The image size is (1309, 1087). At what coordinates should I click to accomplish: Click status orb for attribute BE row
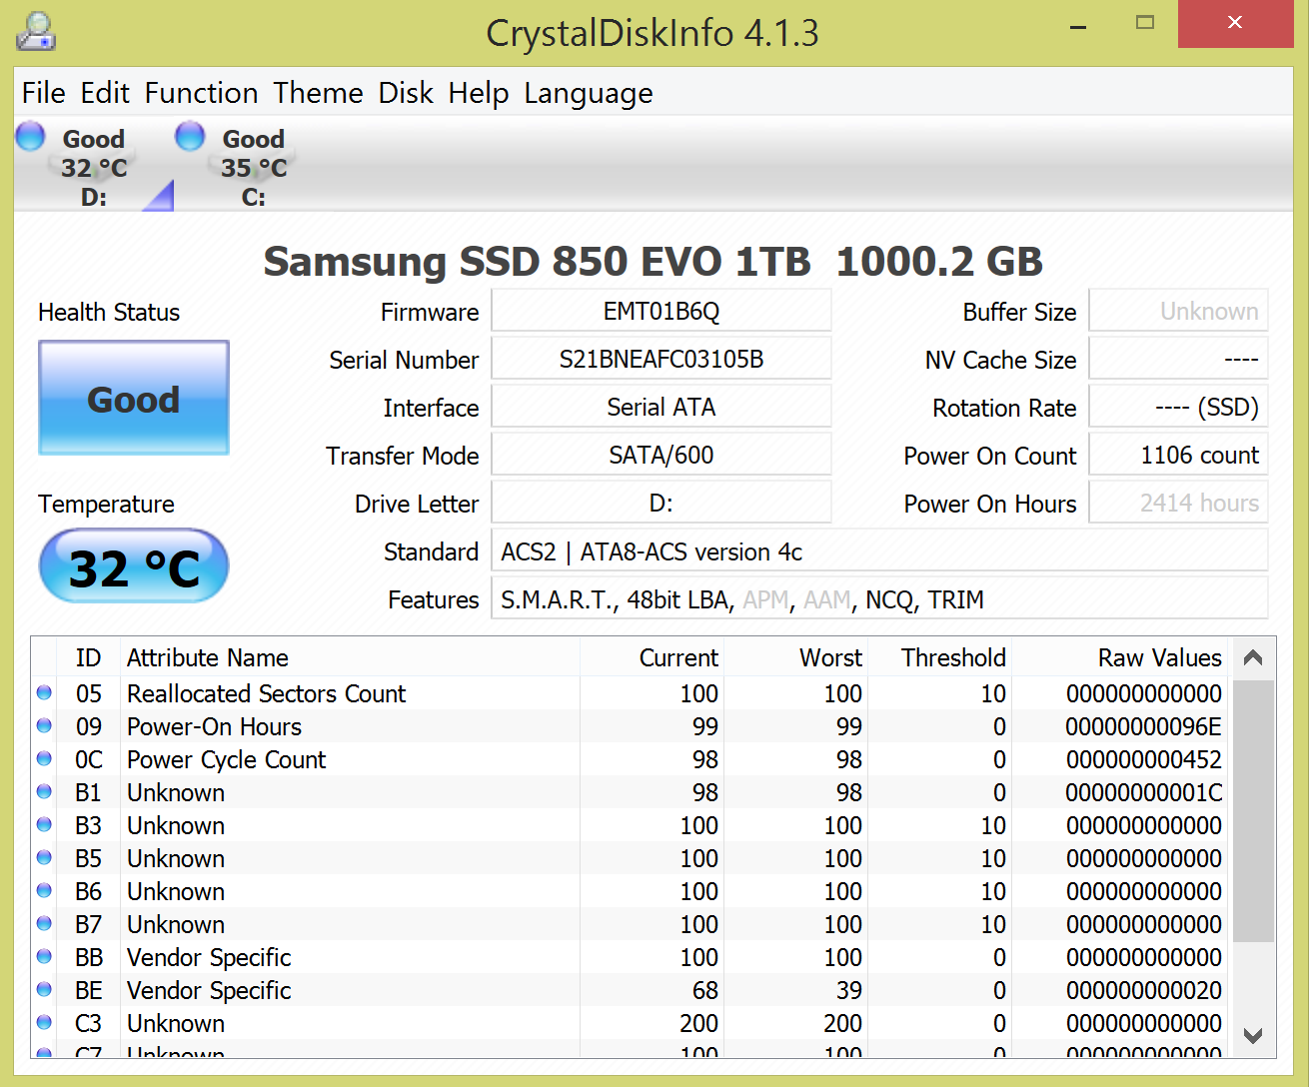(44, 989)
